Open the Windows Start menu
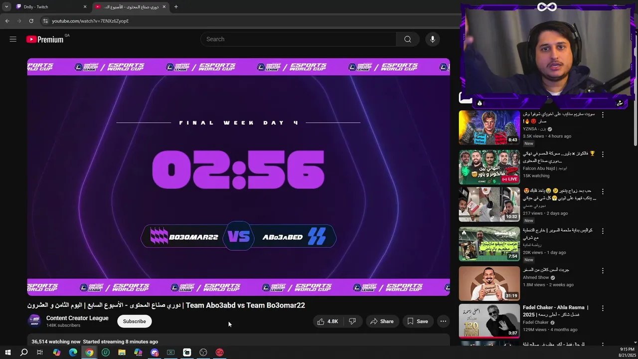Image resolution: width=638 pixels, height=359 pixels. click(x=7, y=353)
